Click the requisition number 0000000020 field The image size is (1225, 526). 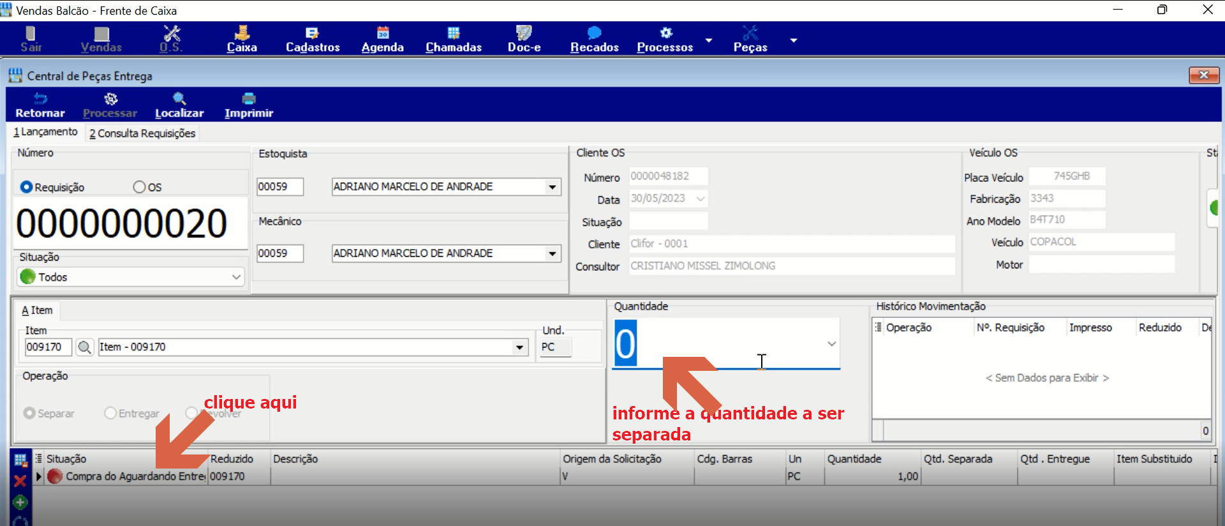tap(130, 223)
